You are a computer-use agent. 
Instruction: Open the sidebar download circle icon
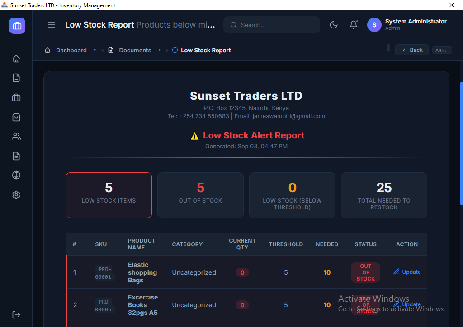pos(16,175)
